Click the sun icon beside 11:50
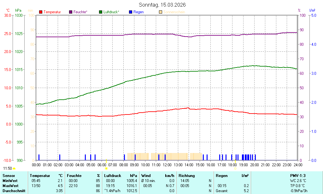 click(x=14, y=169)
